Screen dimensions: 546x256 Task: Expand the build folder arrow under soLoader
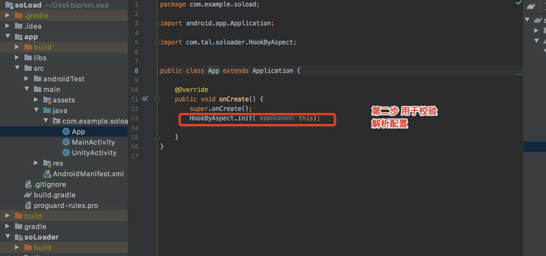point(17,248)
